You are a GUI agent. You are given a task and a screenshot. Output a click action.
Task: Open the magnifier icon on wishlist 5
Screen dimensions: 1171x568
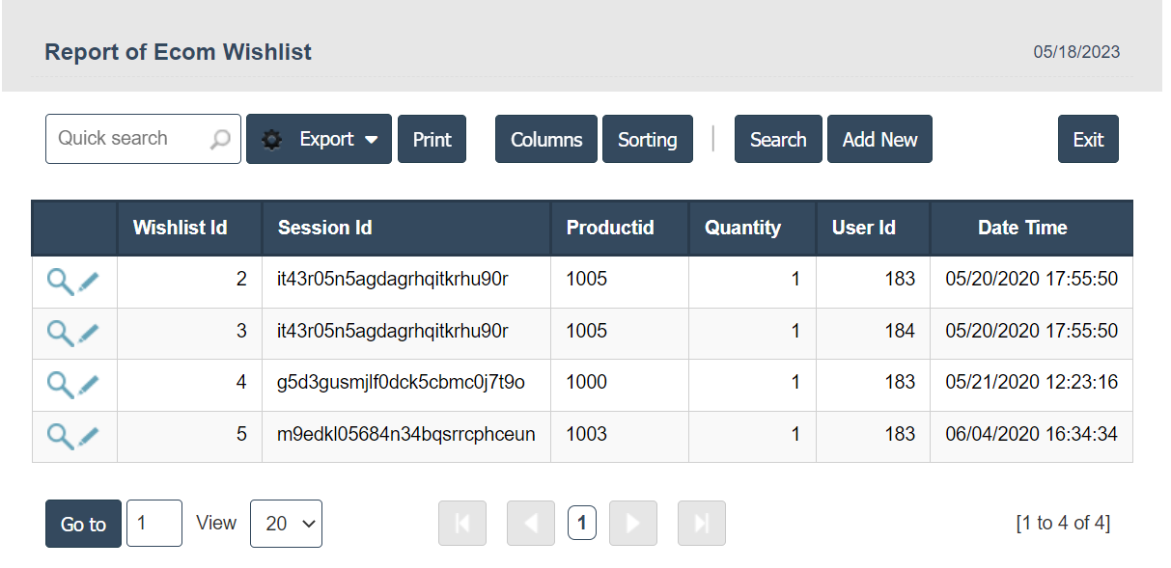(x=60, y=437)
